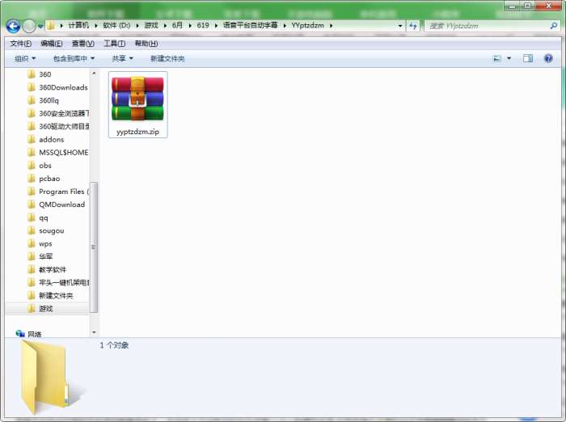566x422 pixels.
Task: Select 语音平台自动字幕 in the address path
Action: (x=250, y=25)
